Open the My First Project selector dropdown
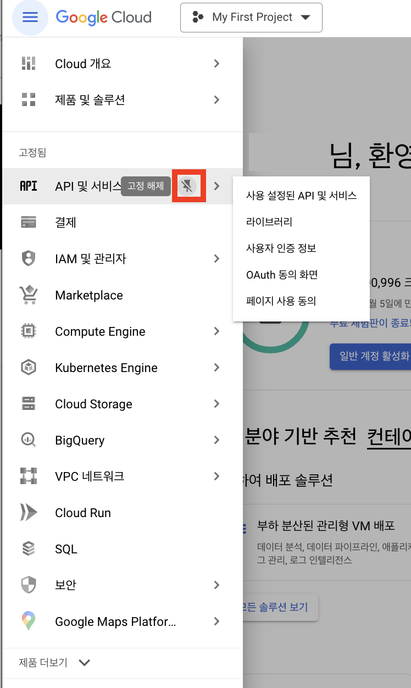The height and width of the screenshot is (688, 411). [251, 18]
